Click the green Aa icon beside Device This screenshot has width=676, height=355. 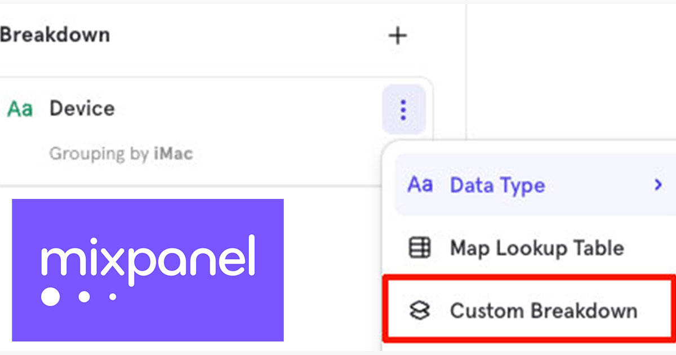(x=20, y=109)
